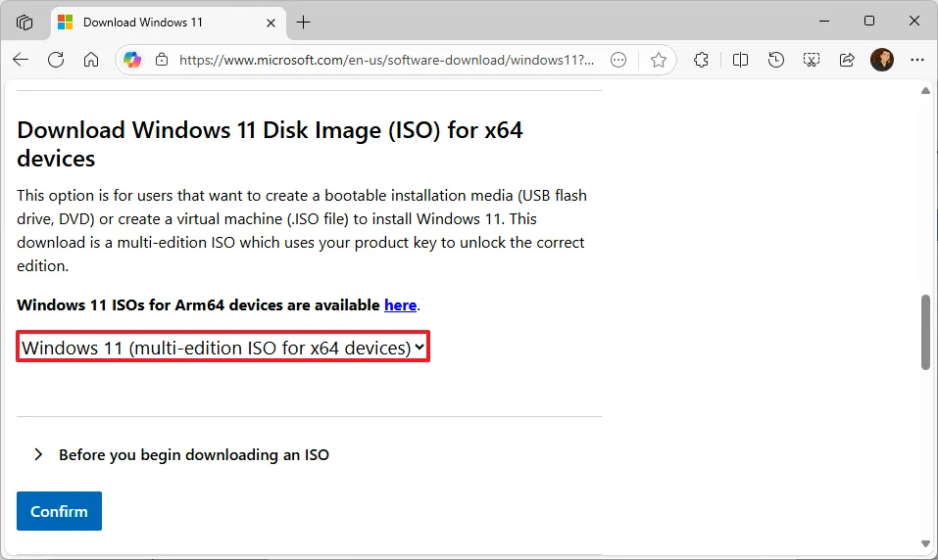938x560 pixels.
Task: Share this page
Action: click(847, 60)
